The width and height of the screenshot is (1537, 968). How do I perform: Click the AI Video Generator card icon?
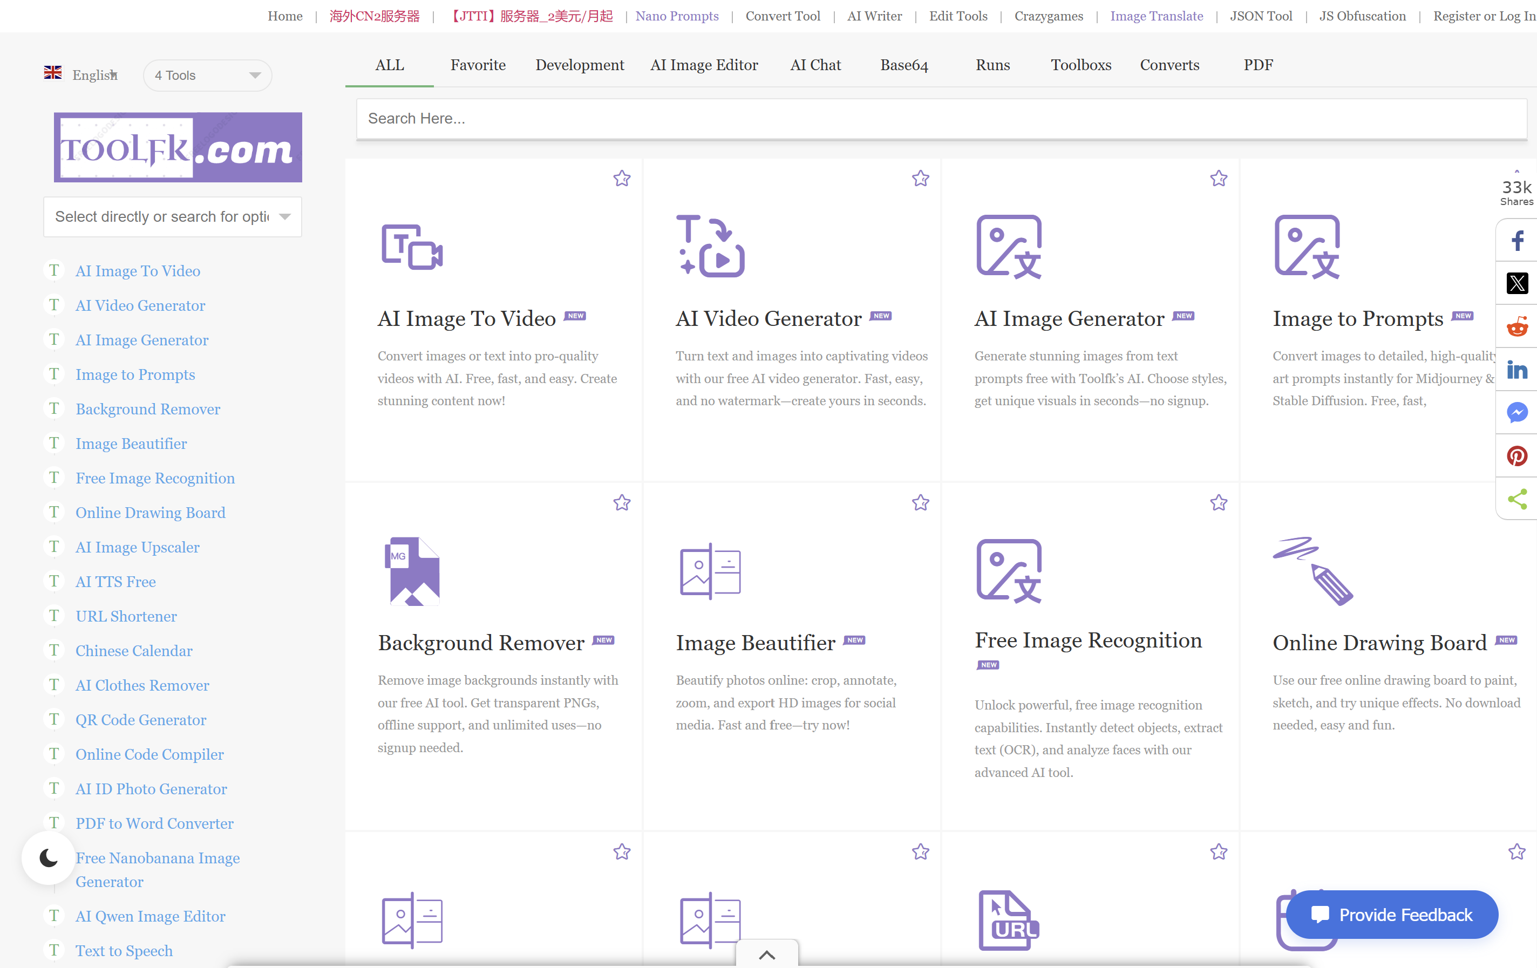(710, 246)
